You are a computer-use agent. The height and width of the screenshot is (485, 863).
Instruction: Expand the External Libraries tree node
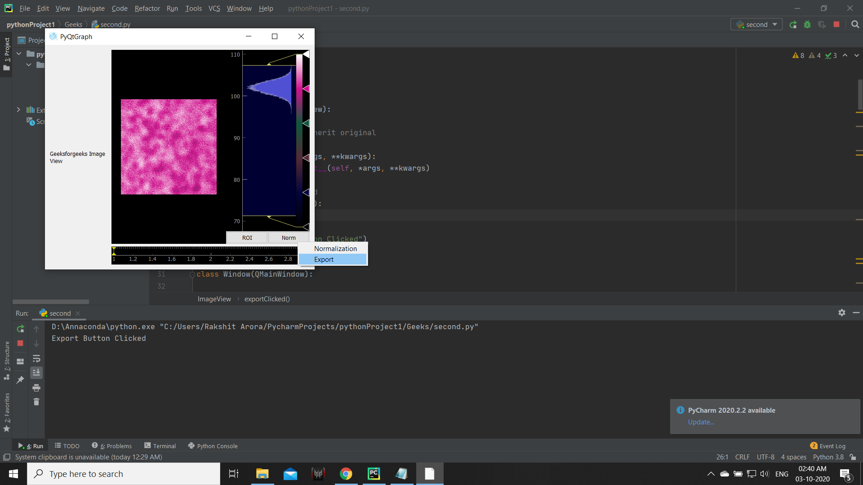[x=18, y=110]
